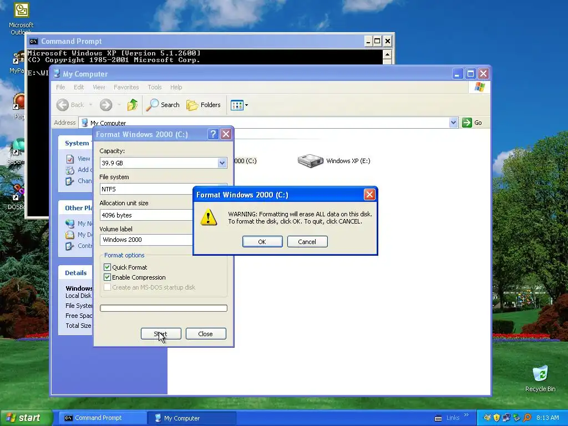The image size is (568, 426).
Task: Switch to Command Prompt in the taskbar
Action: pos(103,418)
